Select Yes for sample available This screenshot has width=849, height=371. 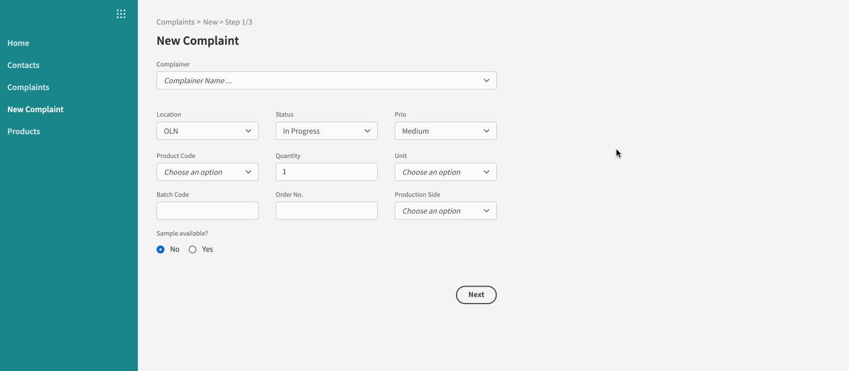coord(192,249)
